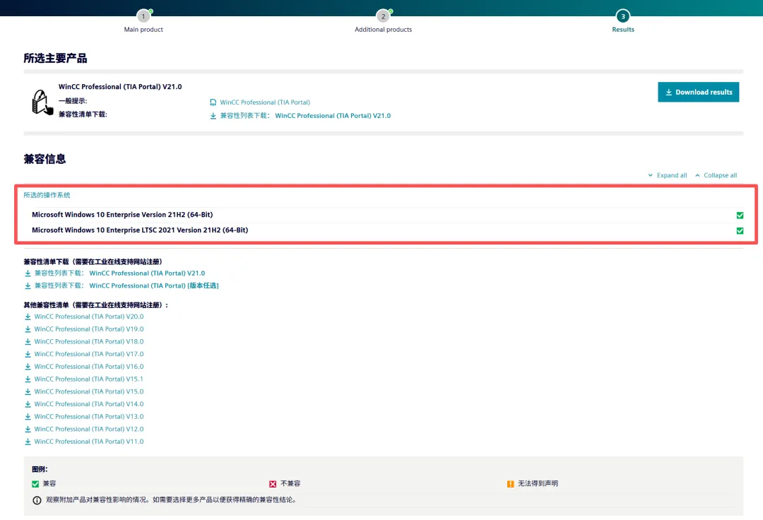The width and height of the screenshot is (763, 520).
Task: Click the document icon beside the general notes link
Action: click(213, 102)
